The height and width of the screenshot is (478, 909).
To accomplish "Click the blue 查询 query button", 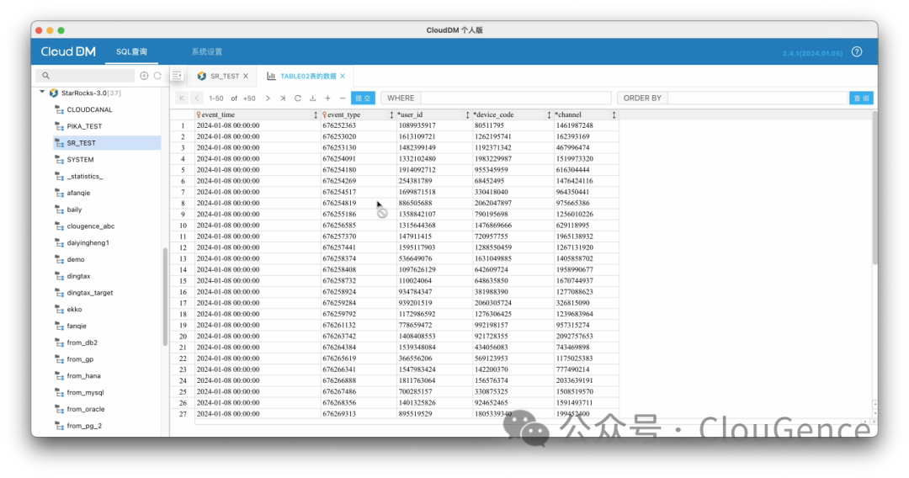I will point(862,98).
